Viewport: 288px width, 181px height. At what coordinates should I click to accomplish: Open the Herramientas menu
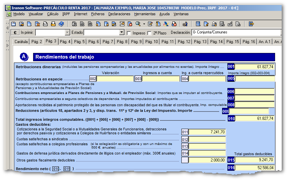[x=145, y=14]
